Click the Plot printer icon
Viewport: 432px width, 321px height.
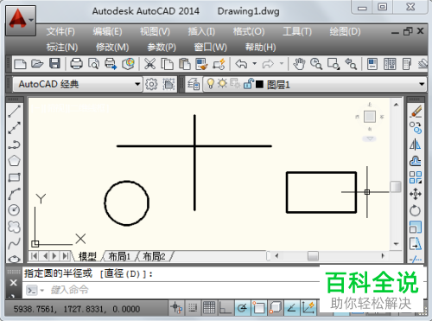coord(76,64)
